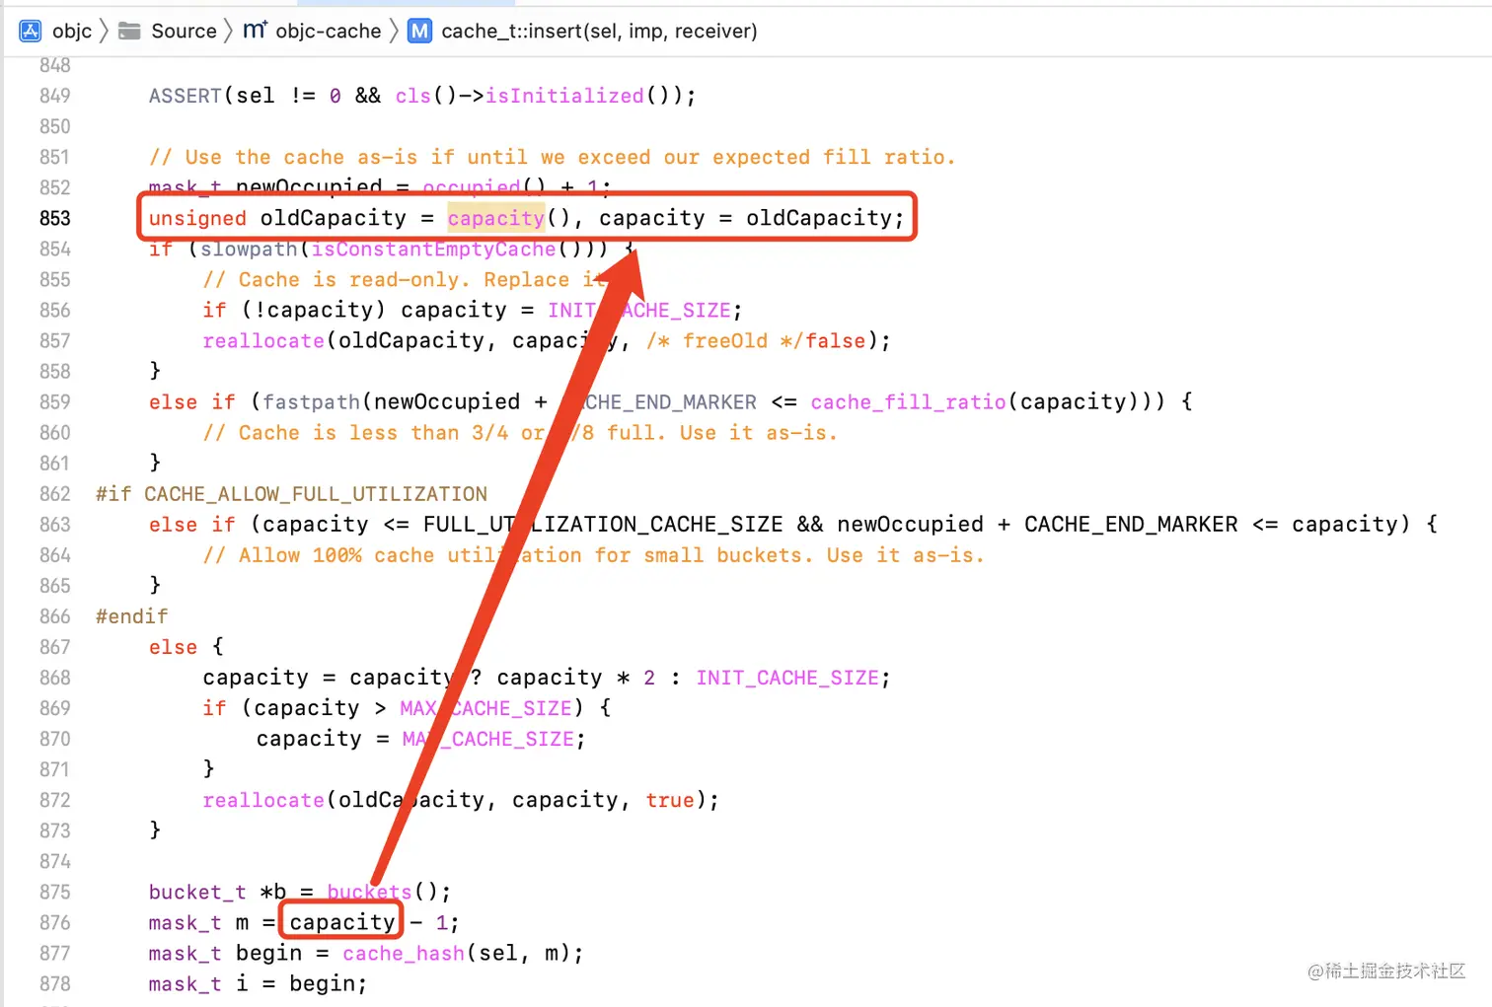The width and height of the screenshot is (1492, 1007).
Task: Click mask_t begin on line 877
Action: pyautogui.click(x=226, y=953)
